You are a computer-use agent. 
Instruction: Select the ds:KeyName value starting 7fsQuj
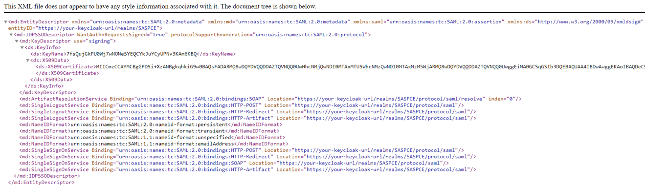(x=132, y=54)
